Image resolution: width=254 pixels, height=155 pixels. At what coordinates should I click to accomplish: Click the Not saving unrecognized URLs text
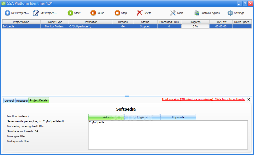click(25, 126)
